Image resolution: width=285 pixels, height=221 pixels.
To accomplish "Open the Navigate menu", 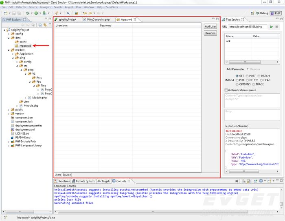I will pos(46,7).
